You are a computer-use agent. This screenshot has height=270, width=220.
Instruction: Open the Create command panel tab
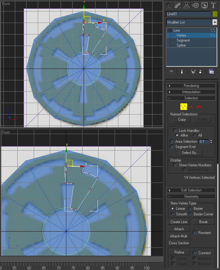click(169, 5)
